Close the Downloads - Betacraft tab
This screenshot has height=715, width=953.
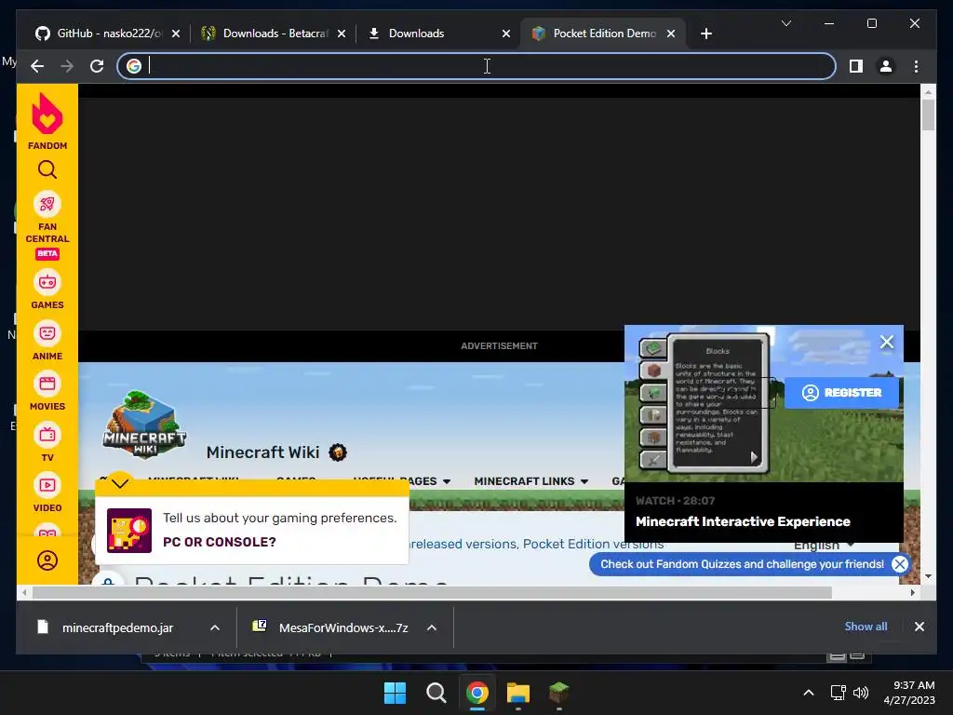pyautogui.click(x=342, y=34)
